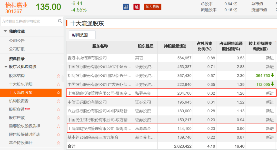This screenshot has width=277, height=150.
Task: Click stock code 301367
Action: click(x=14, y=12)
